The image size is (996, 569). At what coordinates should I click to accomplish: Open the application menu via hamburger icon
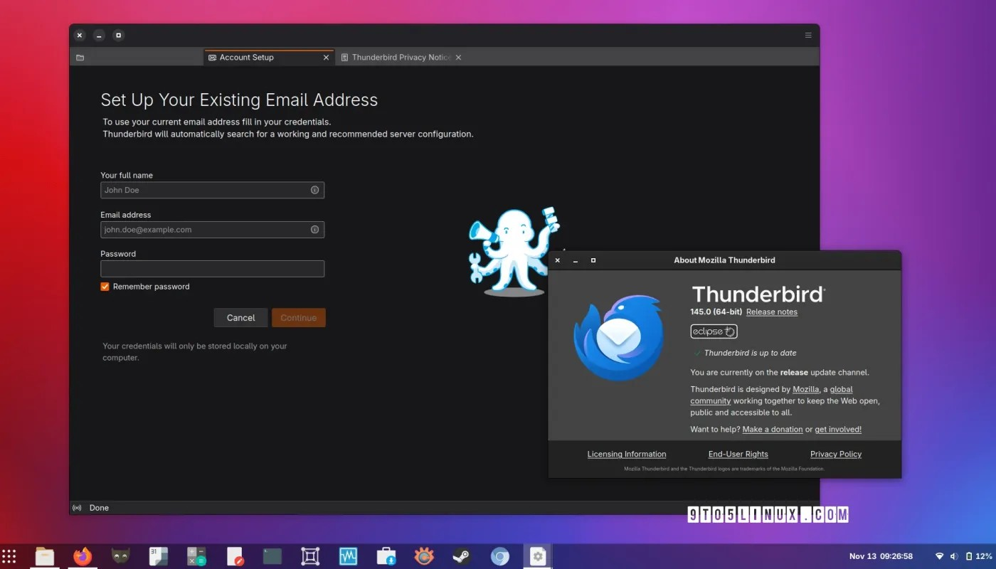808,35
